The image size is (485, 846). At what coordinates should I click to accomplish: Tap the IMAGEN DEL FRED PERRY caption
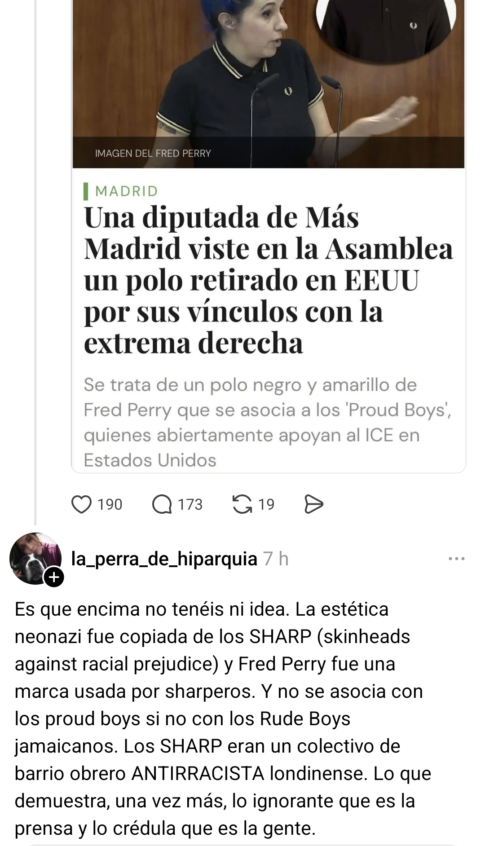click(x=153, y=154)
